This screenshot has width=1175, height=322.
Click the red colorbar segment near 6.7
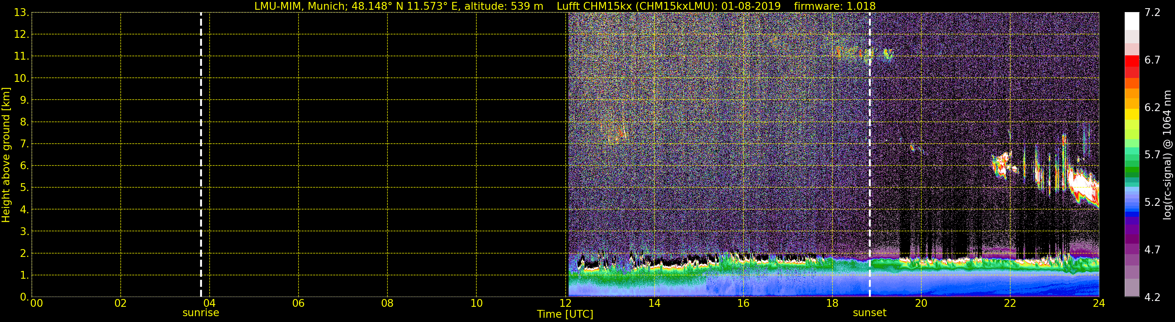coord(1132,61)
